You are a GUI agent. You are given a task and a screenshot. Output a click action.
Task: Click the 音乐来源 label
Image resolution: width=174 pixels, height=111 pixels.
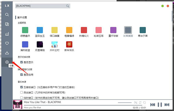pos(22,82)
